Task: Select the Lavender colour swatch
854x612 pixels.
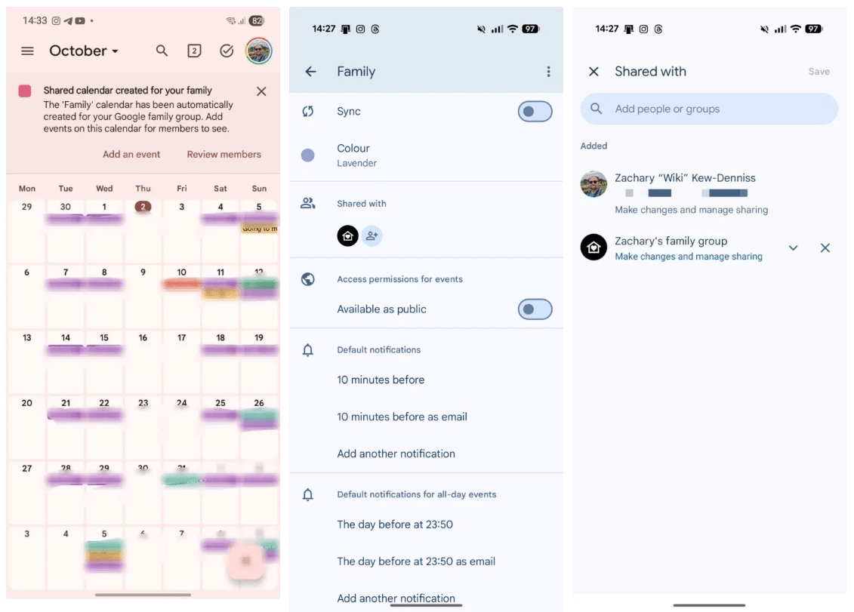Action: [308, 155]
